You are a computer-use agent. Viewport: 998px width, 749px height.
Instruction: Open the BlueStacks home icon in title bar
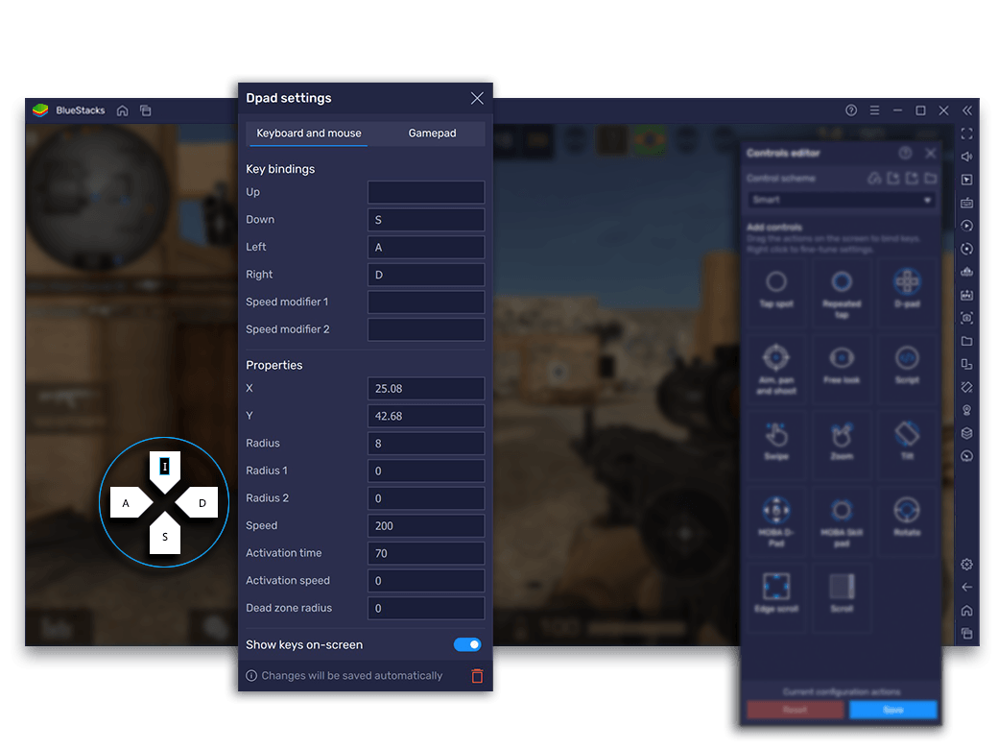click(122, 110)
